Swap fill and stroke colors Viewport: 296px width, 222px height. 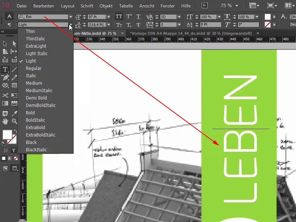[x=15, y=131]
